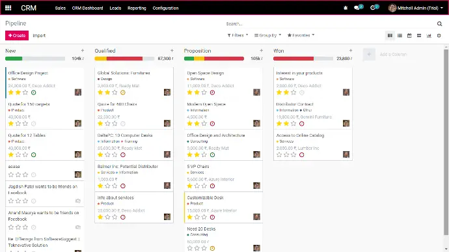Open the Leads menu

(115, 8)
